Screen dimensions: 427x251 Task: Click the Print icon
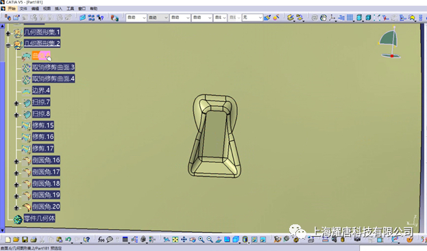[34, 239]
